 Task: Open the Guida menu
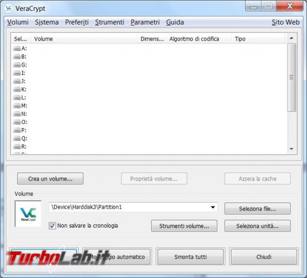pos(175,22)
